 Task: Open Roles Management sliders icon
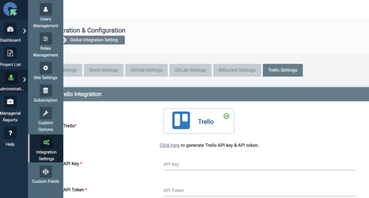(46, 38)
